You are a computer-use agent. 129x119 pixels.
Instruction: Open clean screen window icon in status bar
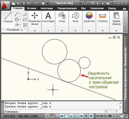coord(122,116)
